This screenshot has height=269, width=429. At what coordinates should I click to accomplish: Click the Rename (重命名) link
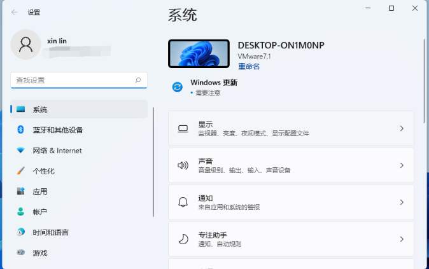point(249,66)
